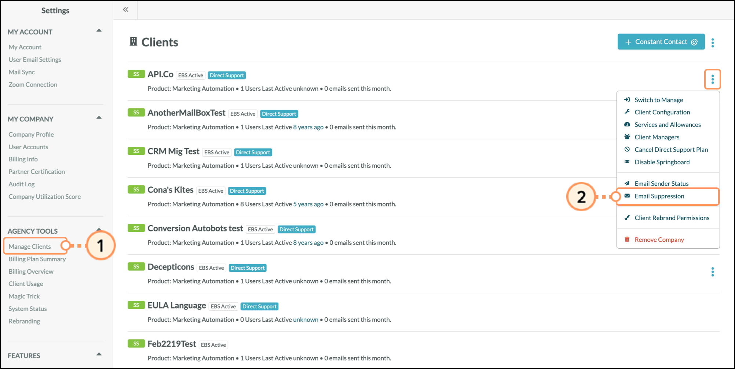Image resolution: width=735 pixels, height=369 pixels.
Task: Click Switch to Manage arrow icon
Action: [x=627, y=99]
